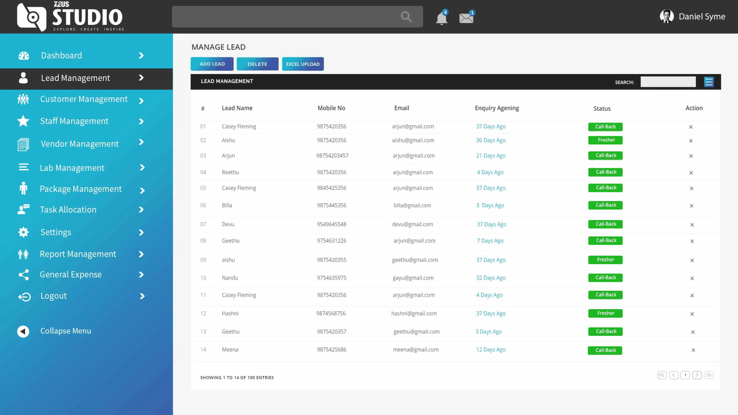Screen dimensions: 738x415
Task: Click the Logout arrow icon
Action: pos(24,297)
